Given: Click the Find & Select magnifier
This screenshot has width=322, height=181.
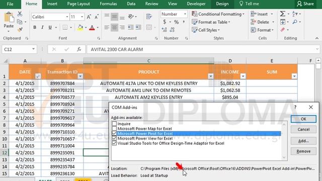Looking at the screenshot, I should pos(295,22).
